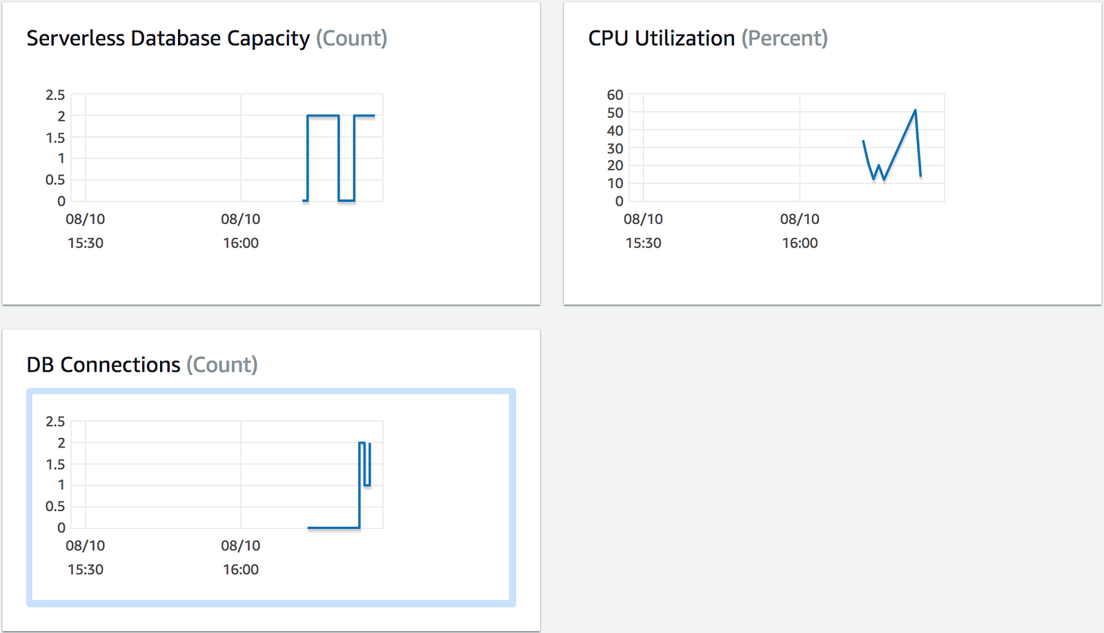The width and height of the screenshot is (1104, 633).
Task: Click the capacity dip to zero between plateaus
Action: 346,201
